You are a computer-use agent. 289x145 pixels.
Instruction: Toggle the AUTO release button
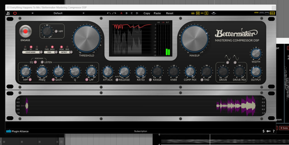pos(117,80)
